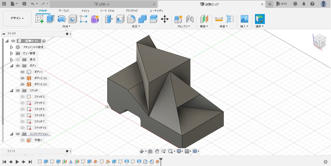Jump to the end of the timeline
The height and width of the screenshot is (166, 331).
30,162
